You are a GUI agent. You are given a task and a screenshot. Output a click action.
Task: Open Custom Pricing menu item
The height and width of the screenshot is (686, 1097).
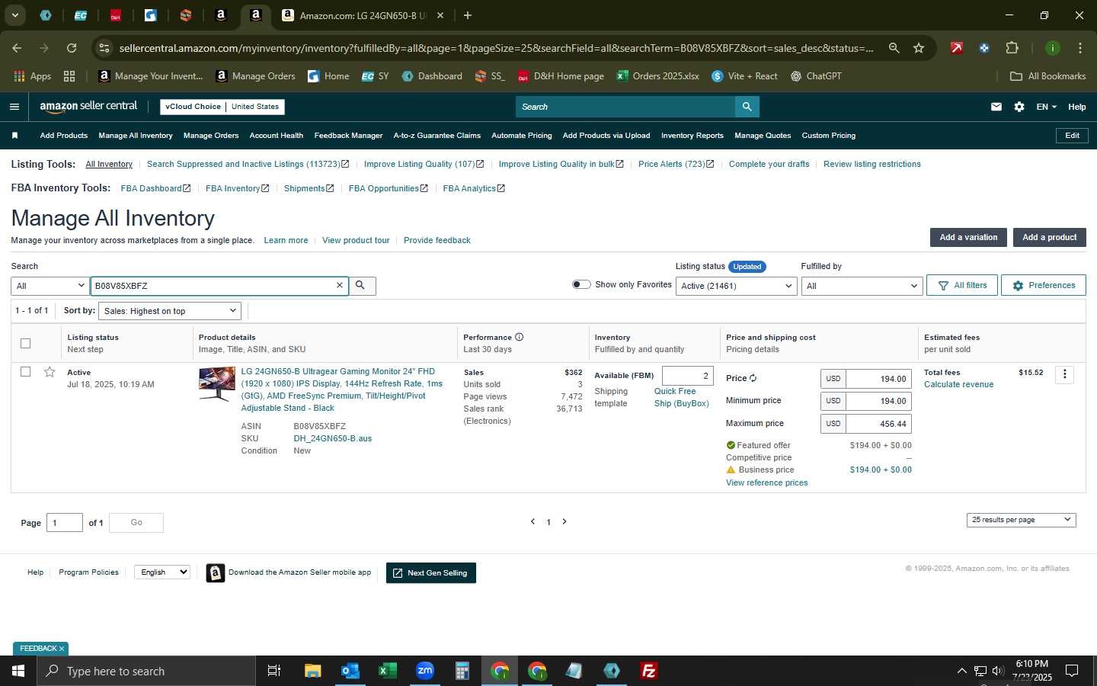pos(829,136)
